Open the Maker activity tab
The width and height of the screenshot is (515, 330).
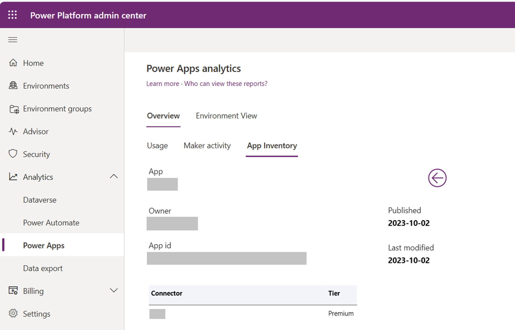(207, 146)
